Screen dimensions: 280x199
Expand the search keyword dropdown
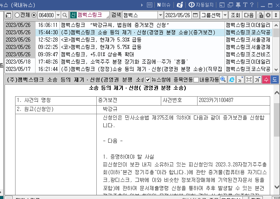pyautogui.click(x=161, y=15)
